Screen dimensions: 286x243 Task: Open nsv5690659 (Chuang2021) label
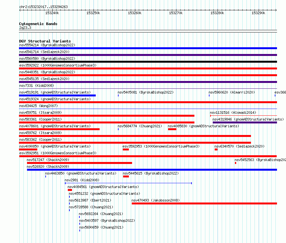coord(101,227)
